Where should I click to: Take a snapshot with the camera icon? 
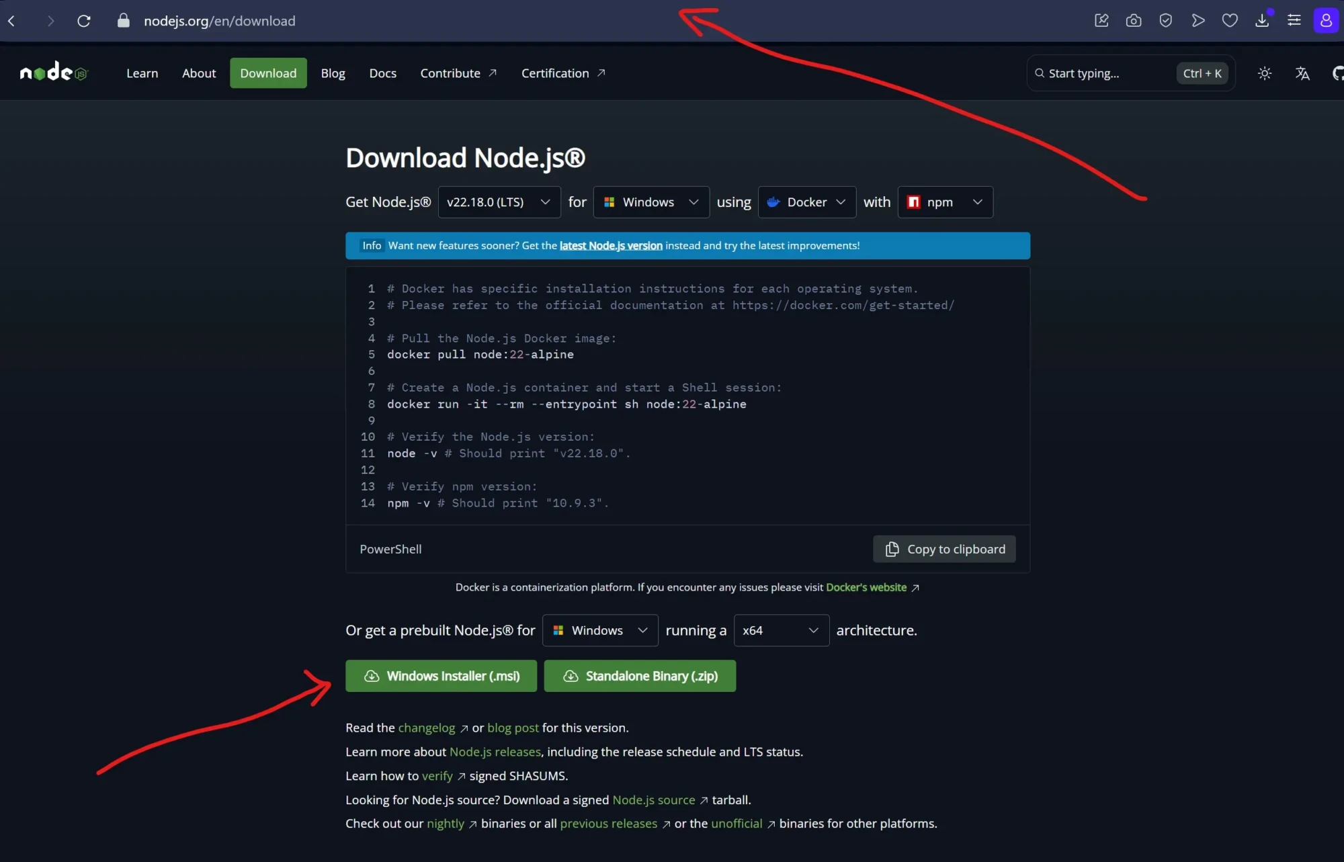[1134, 21]
